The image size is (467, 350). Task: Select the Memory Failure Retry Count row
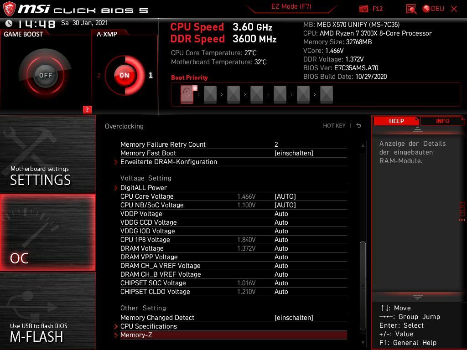coord(233,144)
